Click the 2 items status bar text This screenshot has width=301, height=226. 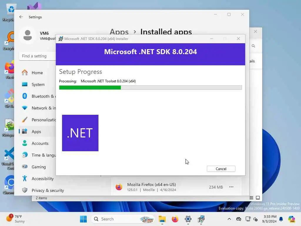pyautogui.click(x=41, y=198)
